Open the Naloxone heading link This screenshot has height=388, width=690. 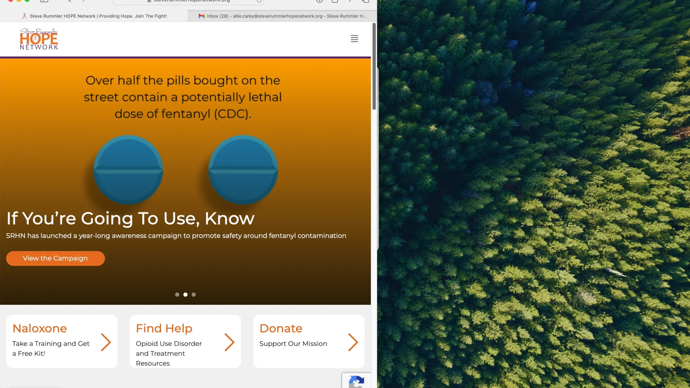(x=40, y=328)
